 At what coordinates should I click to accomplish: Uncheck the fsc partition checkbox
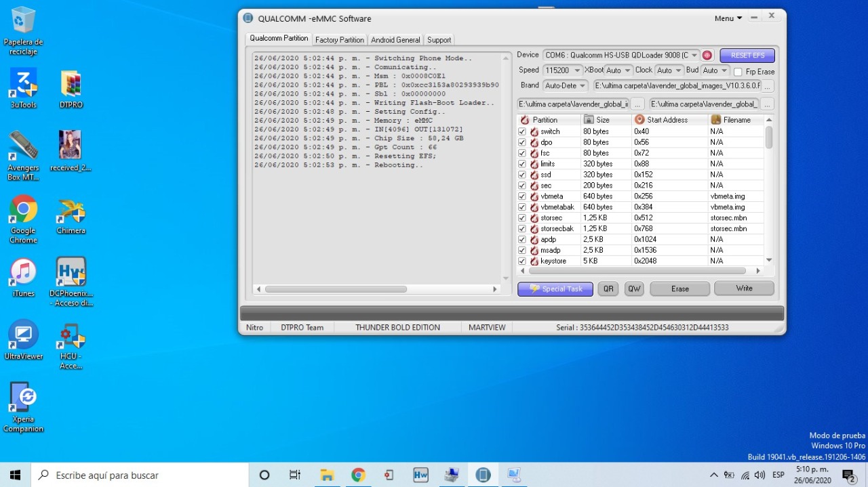[x=522, y=153]
